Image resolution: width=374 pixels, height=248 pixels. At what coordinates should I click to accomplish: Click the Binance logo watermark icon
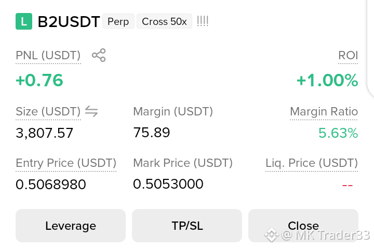(x=272, y=235)
